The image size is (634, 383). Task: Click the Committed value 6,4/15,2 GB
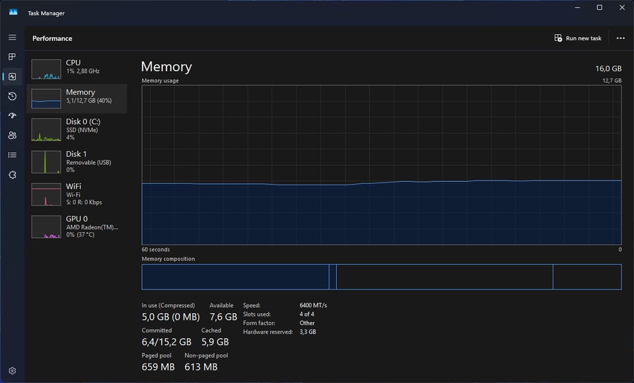tap(166, 342)
